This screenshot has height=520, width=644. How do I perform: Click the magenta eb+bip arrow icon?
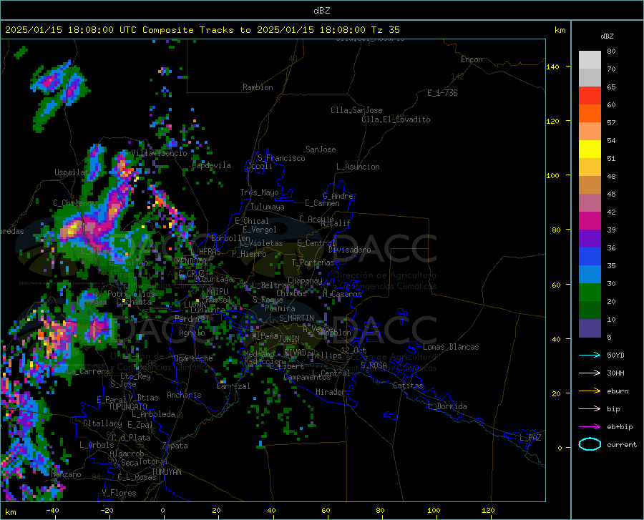(590, 427)
